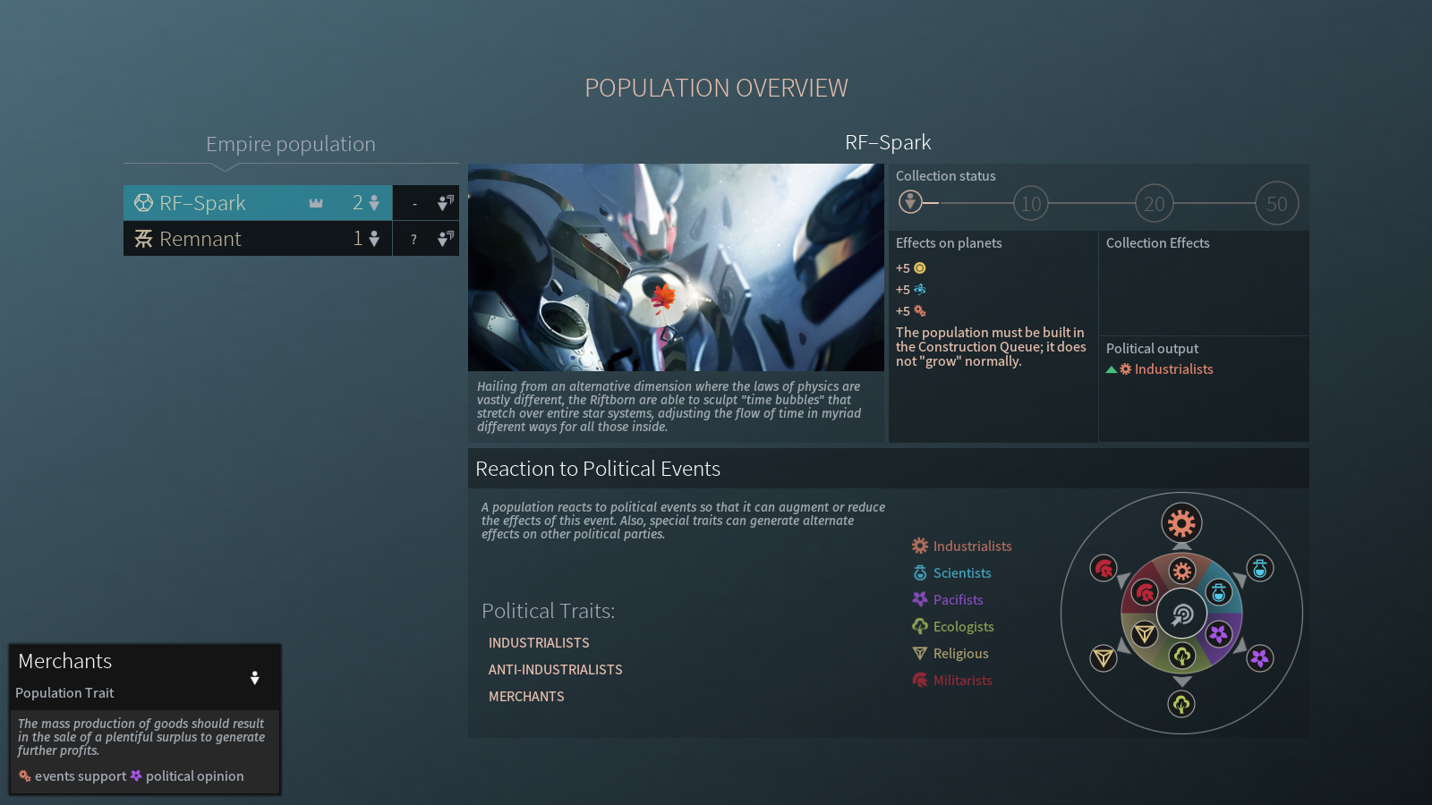The image size is (1432, 805).
Task: Click the collection status start marker
Action: pos(910,202)
